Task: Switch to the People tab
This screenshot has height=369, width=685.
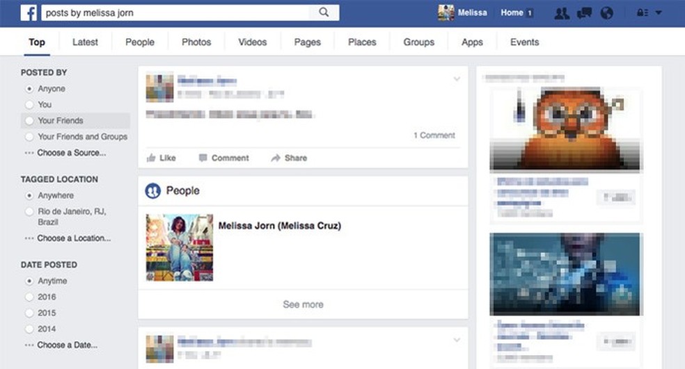Action: pos(140,42)
